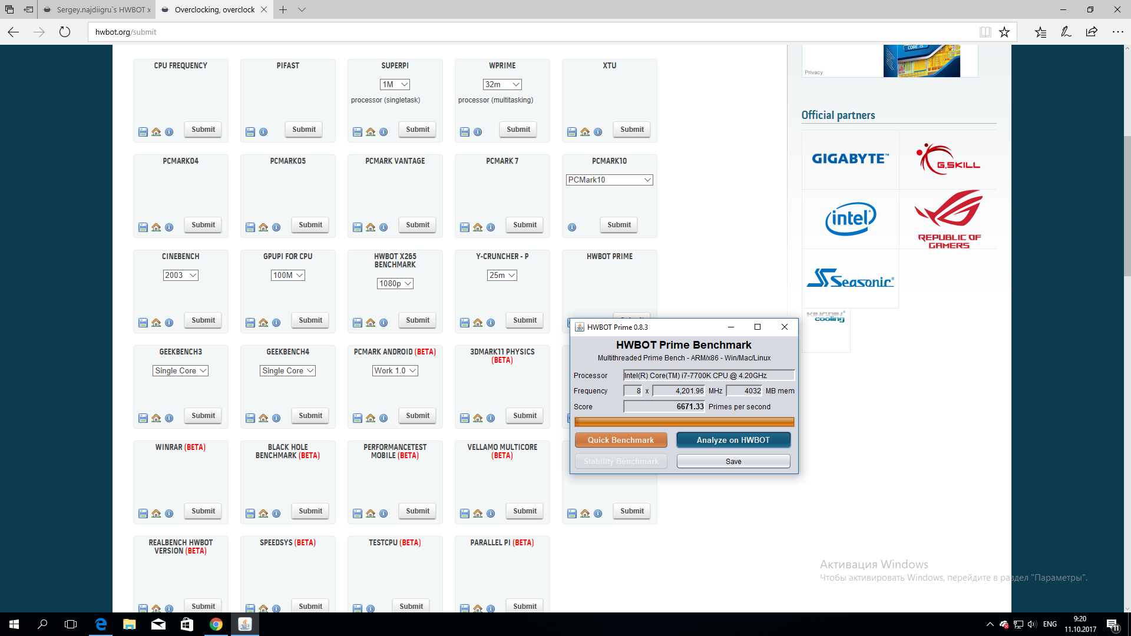Open wPrime 32m dropdown
The height and width of the screenshot is (636, 1131).
[x=502, y=84]
